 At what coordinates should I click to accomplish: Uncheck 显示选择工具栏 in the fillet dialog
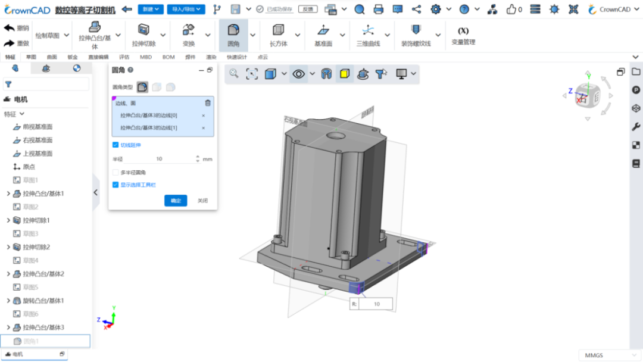[116, 185]
